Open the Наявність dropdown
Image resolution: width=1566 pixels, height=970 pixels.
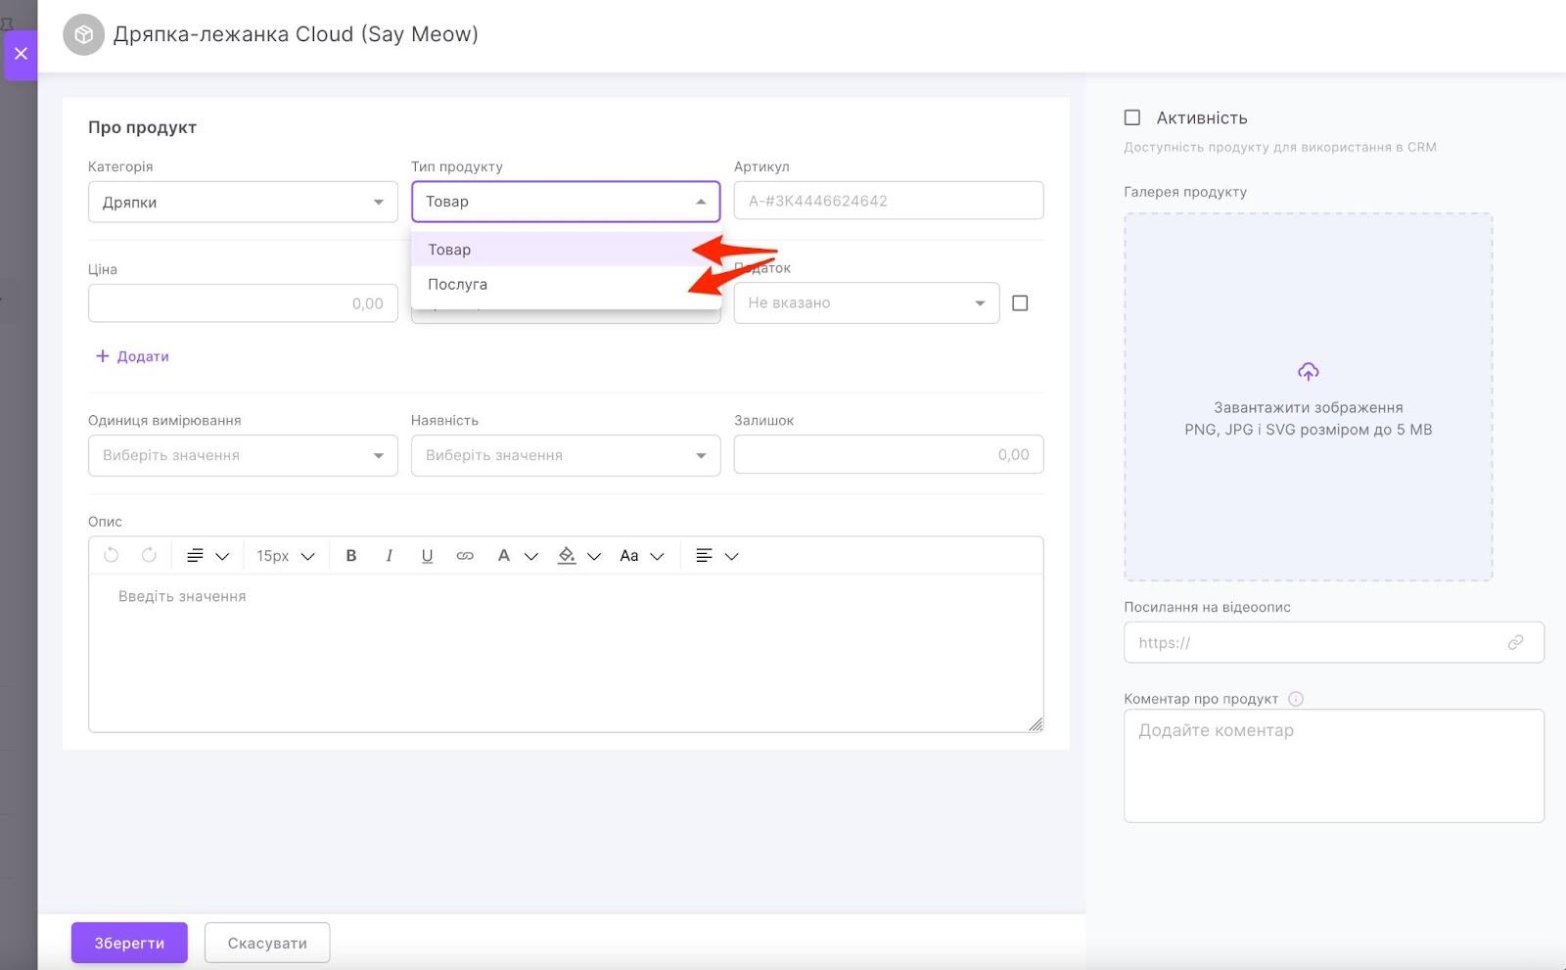click(566, 455)
